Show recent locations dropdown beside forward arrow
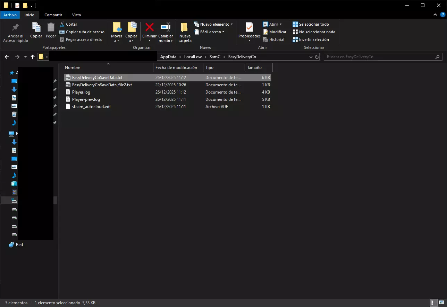Screen dimensions: 447x307 point(25,57)
